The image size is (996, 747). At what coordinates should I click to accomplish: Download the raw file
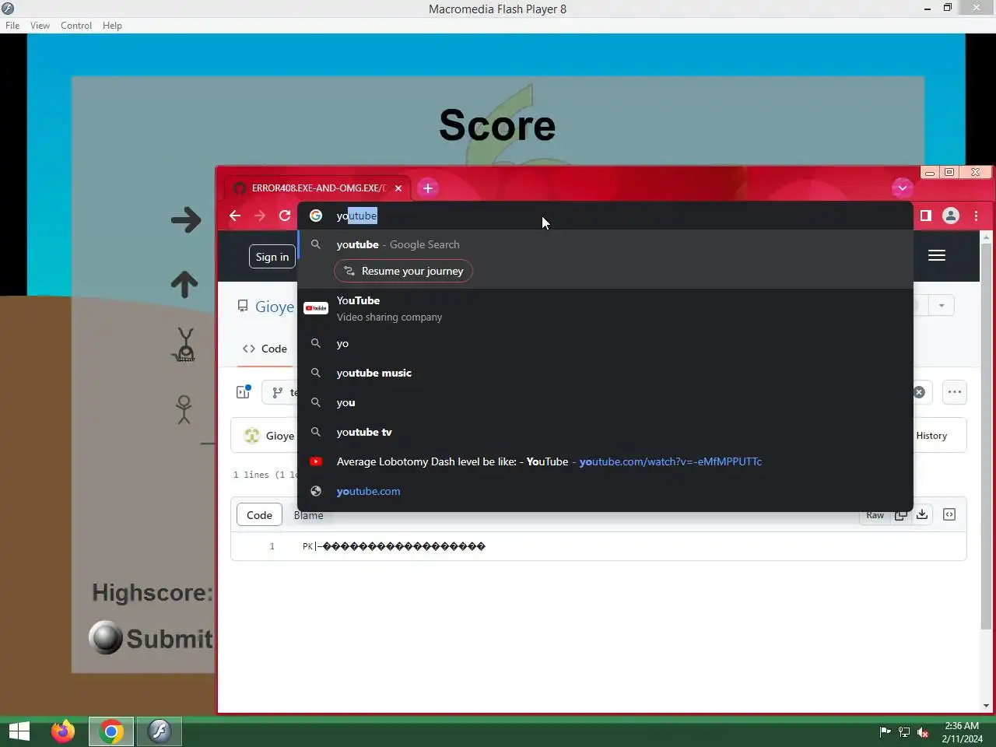pos(922,514)
